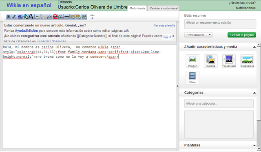Collapse the Categorías section
The image size is (261, 152).
[x=254, y=93]
